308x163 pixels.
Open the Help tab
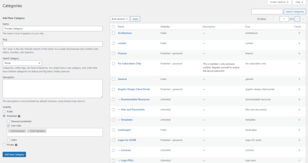coord(299,2)
